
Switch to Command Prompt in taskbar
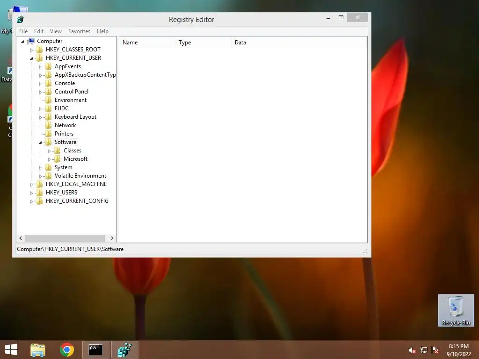pyautogui.click(x=95, y=350)
